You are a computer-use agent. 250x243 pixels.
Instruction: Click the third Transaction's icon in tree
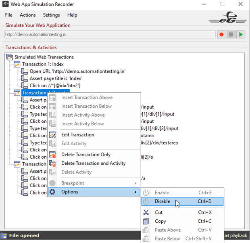17,164
